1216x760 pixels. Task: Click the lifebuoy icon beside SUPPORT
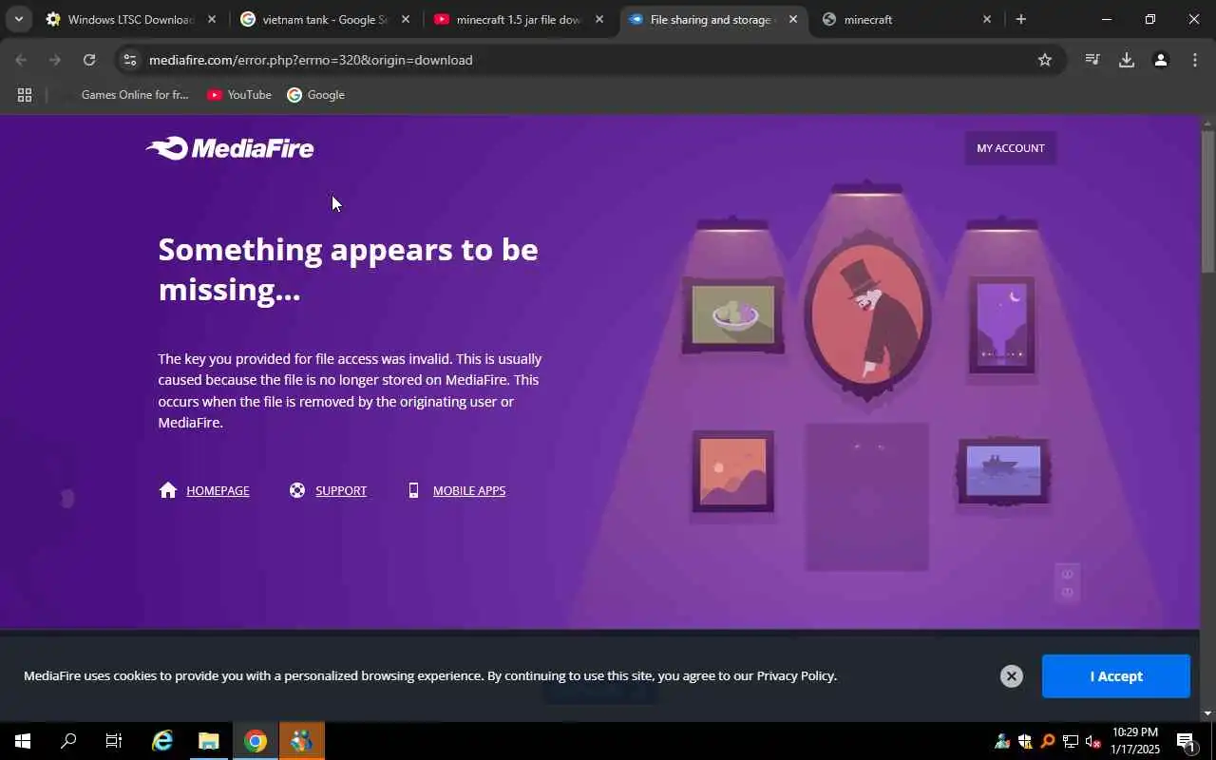click(x=297, y=490)
